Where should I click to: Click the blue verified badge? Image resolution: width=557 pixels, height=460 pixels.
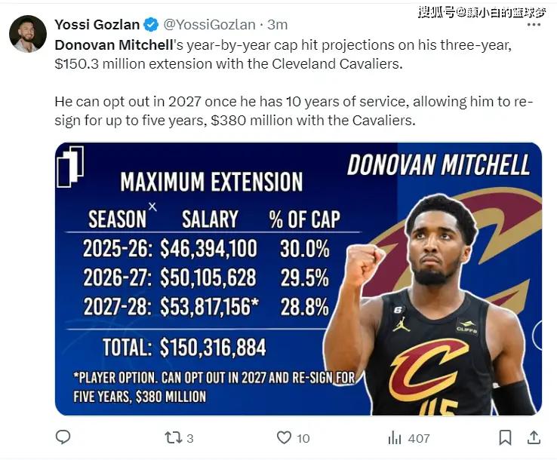click(x=151, y=26)
